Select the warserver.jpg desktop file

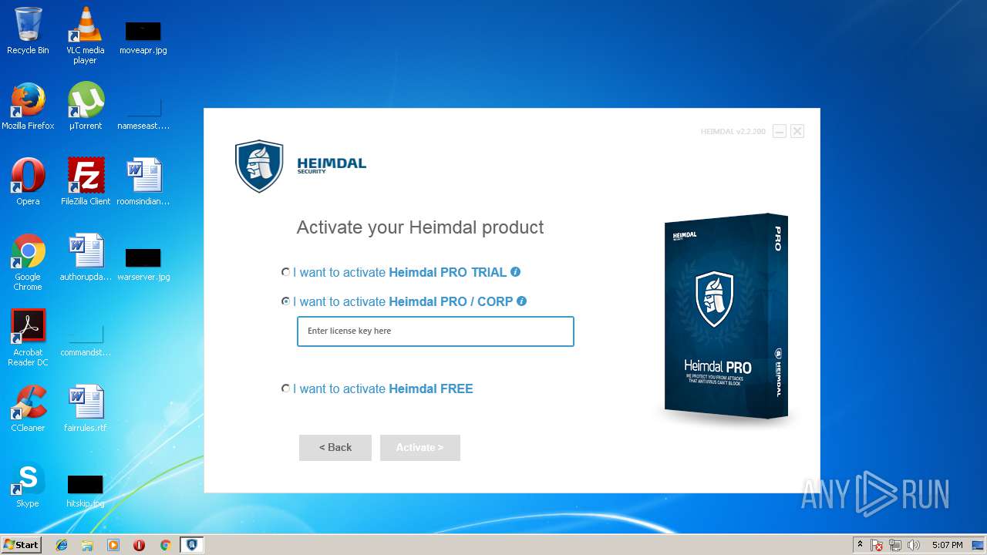(x=143, y=264)
